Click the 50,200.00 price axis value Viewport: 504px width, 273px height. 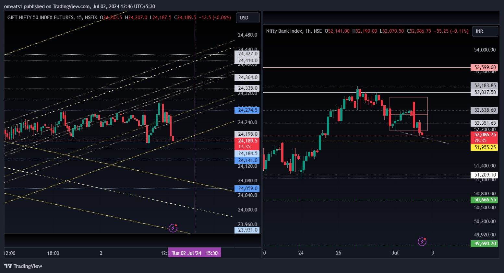pyautogui.click(x=485, y=222)
